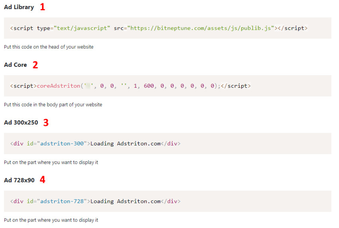Click "Loading Adstriton.com" in the 300x250 snippet
Screen dimensions: 339x228
coord(125,144)
